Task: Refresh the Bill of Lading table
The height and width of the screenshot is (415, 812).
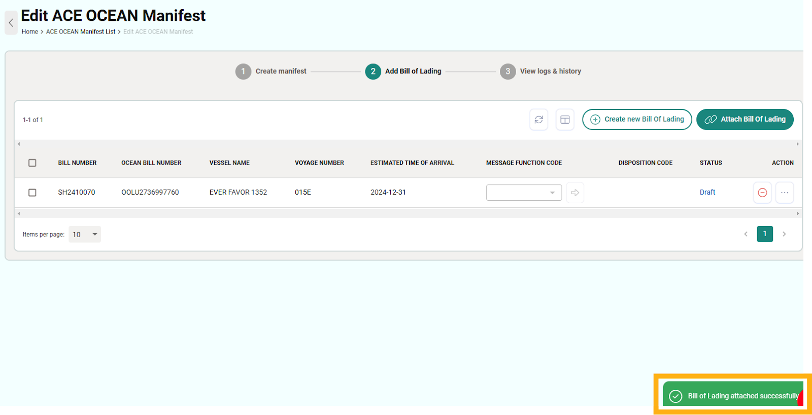Action: 538,120
